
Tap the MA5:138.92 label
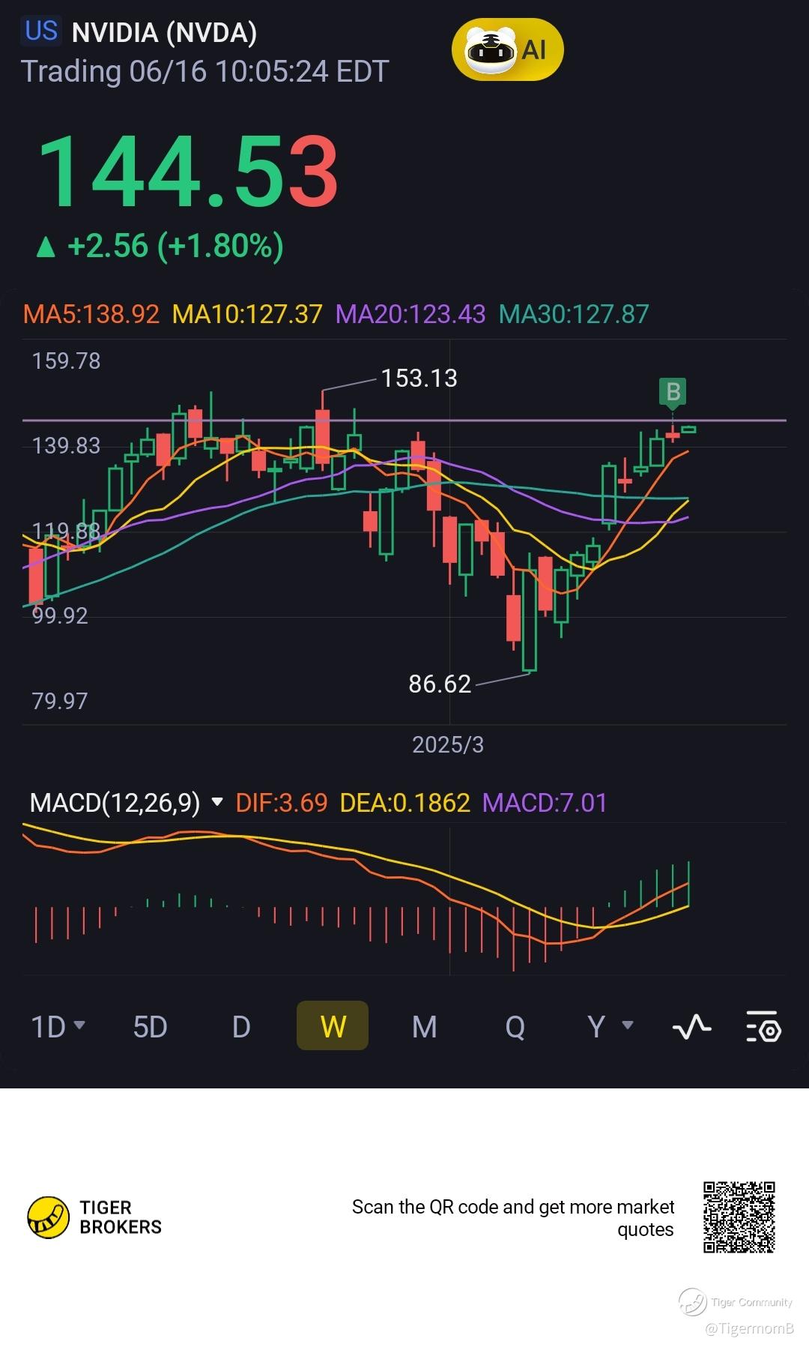click(91, 314)
